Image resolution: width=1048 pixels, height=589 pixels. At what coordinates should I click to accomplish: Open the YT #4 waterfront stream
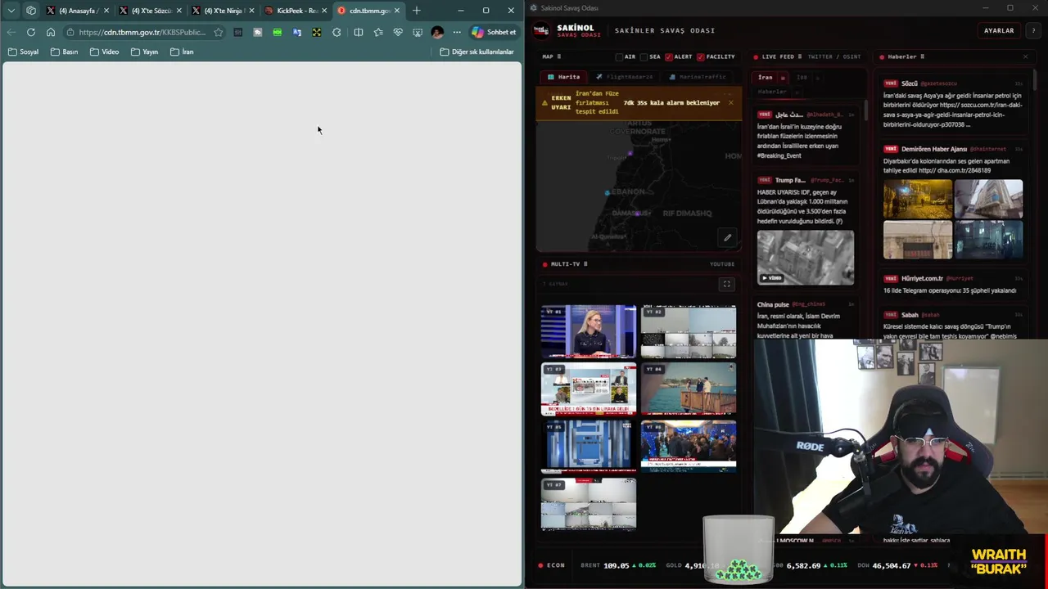[689, 389]
